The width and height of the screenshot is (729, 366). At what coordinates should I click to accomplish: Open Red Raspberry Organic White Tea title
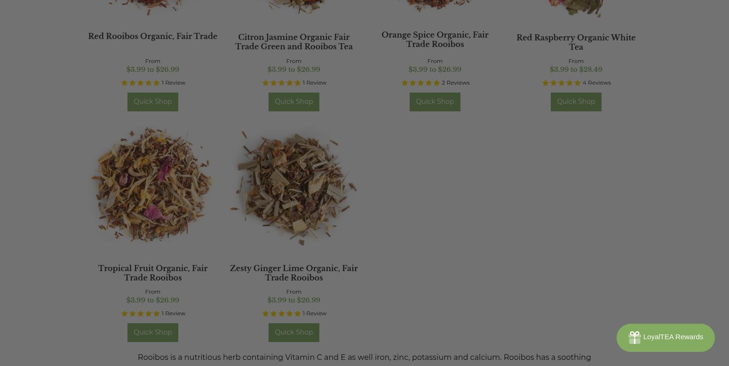click(x=576, y=42)
